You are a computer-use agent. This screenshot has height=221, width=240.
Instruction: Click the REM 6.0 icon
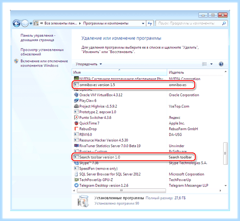pos(76,134)
